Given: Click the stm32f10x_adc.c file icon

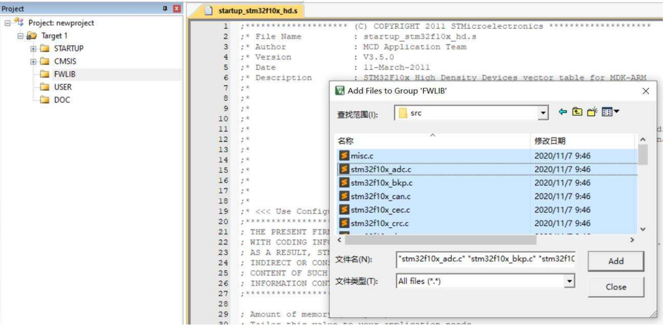Looking at the screenshot, I should pos(344,169).
